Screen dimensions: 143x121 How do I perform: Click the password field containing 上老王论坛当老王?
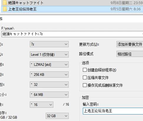point(113,111)
